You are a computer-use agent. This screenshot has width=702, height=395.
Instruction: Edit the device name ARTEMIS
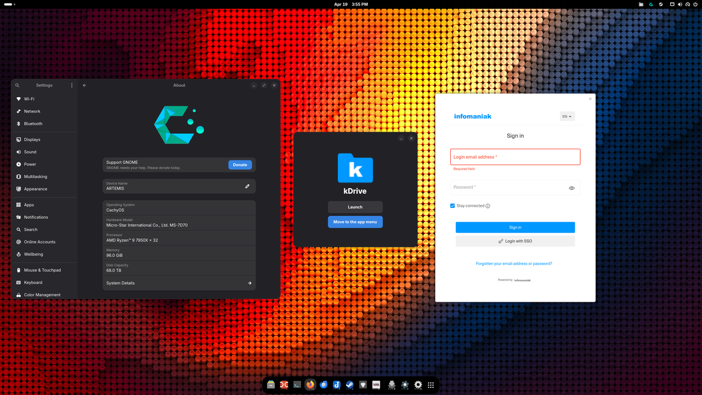point(247,187)
